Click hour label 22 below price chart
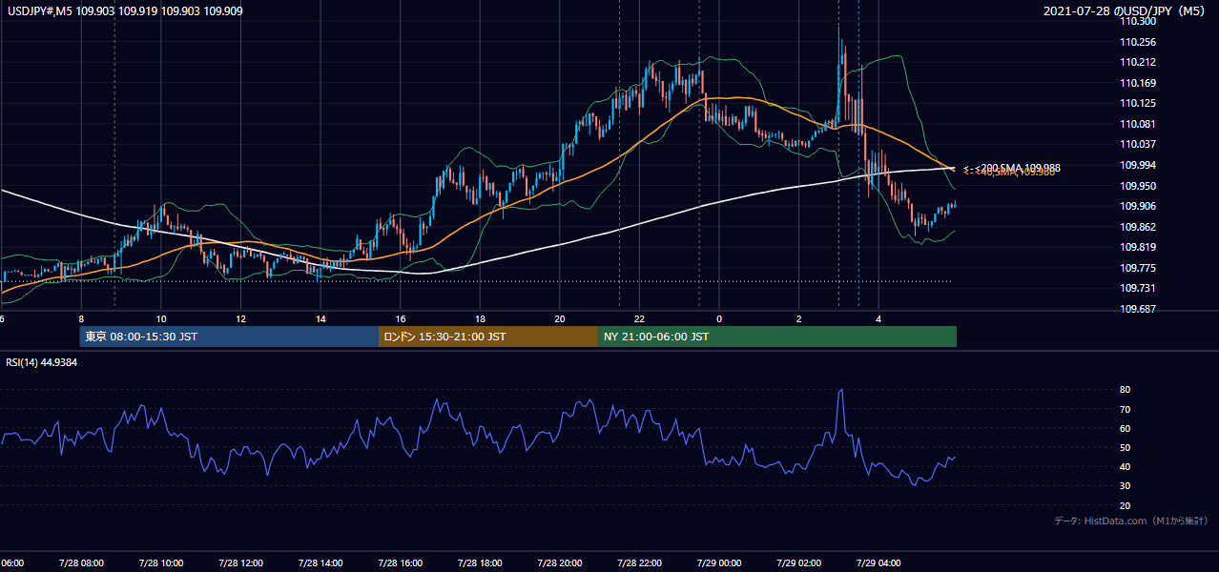Screen dimensions: 1219x572 click(x=639, y=318)
